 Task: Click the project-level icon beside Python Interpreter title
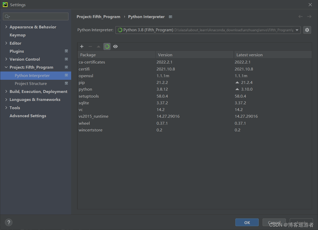[171, 17]
